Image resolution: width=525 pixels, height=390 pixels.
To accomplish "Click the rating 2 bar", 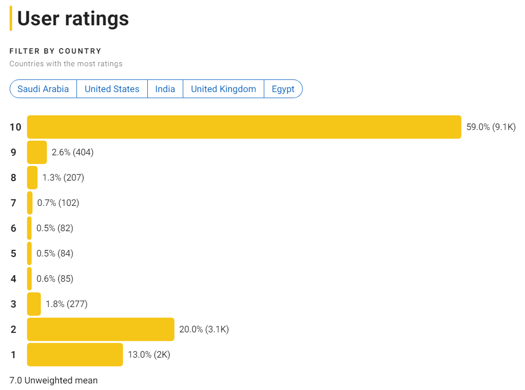I will click(x=100, y=329).
